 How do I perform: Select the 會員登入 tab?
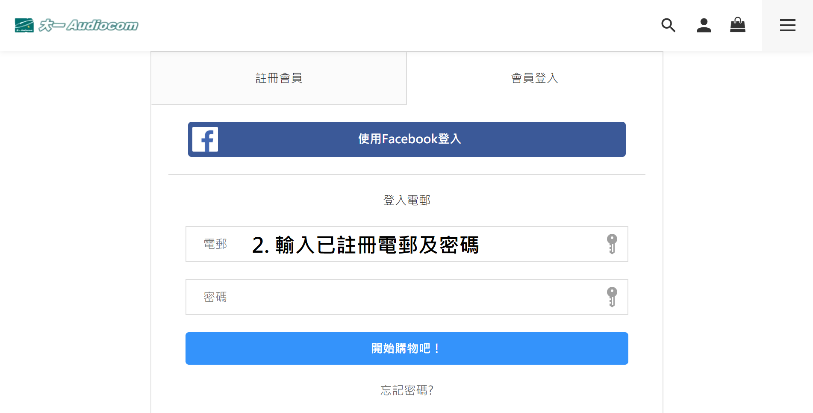(x=534, y=78)
